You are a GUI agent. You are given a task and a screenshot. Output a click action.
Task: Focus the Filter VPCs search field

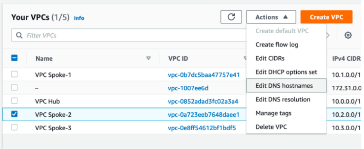tap(129, 35)
